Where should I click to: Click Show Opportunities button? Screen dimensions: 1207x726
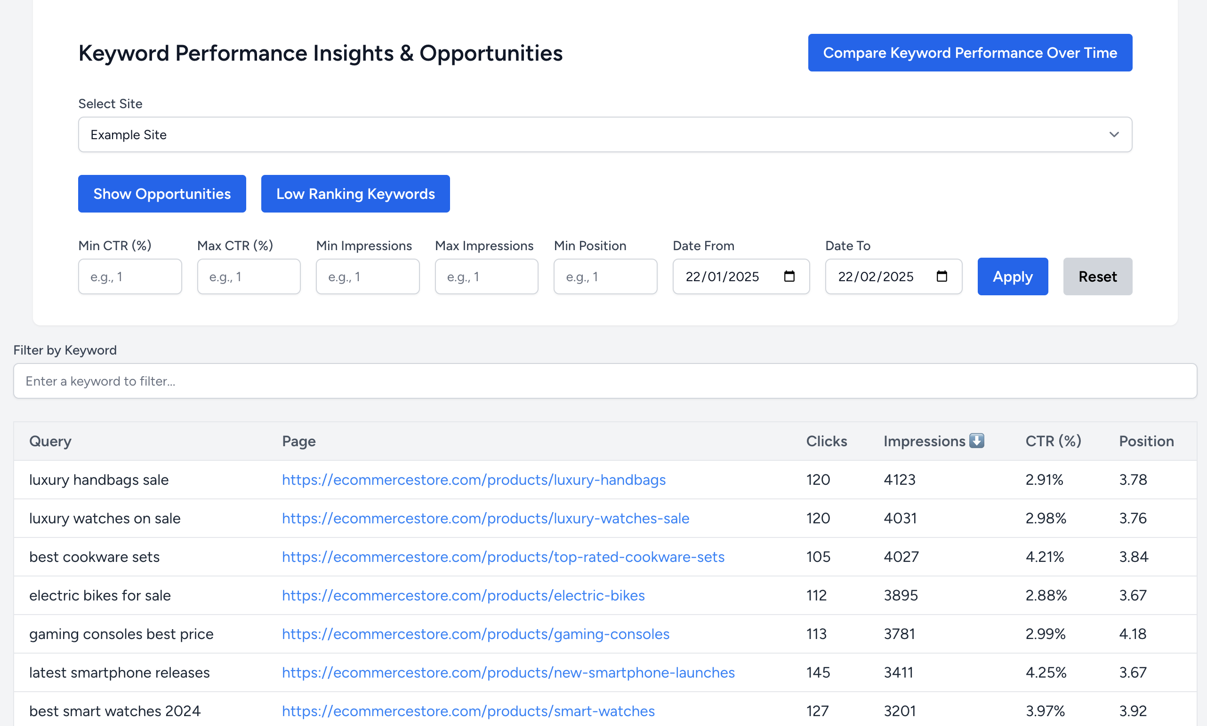click(x=162, y=193)
